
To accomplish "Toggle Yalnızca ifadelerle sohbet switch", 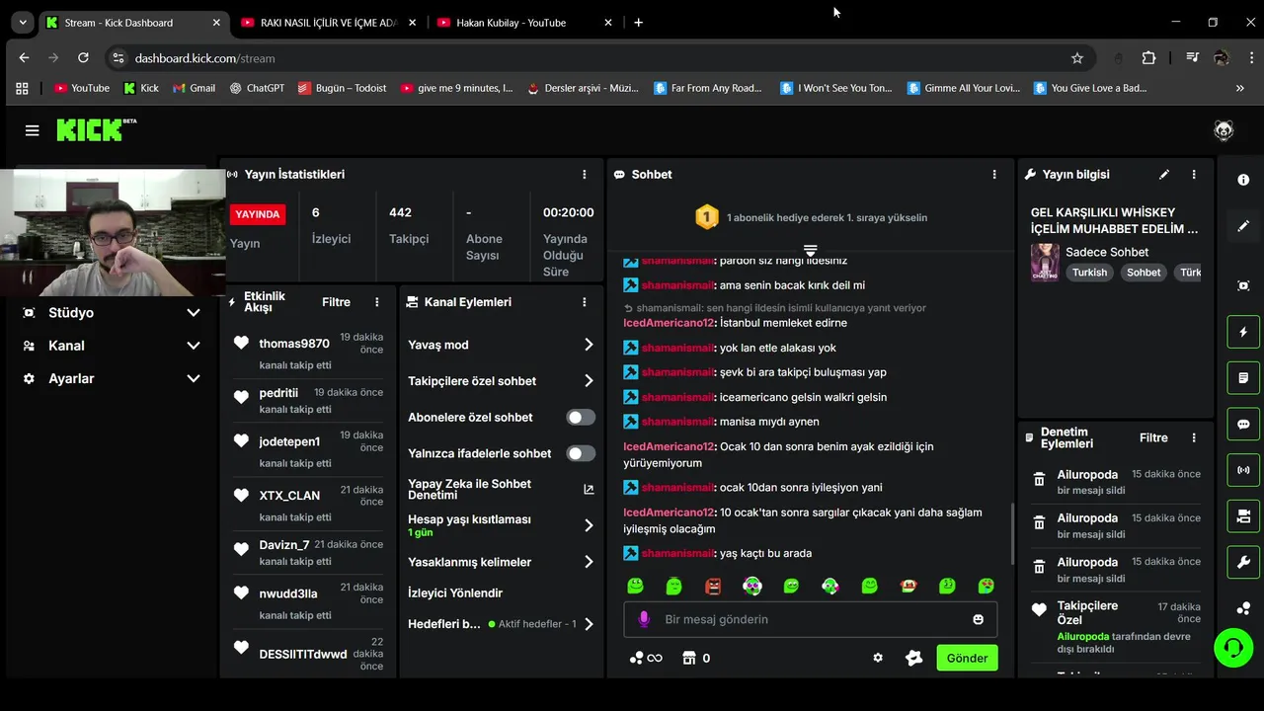I will pos(581,453).
